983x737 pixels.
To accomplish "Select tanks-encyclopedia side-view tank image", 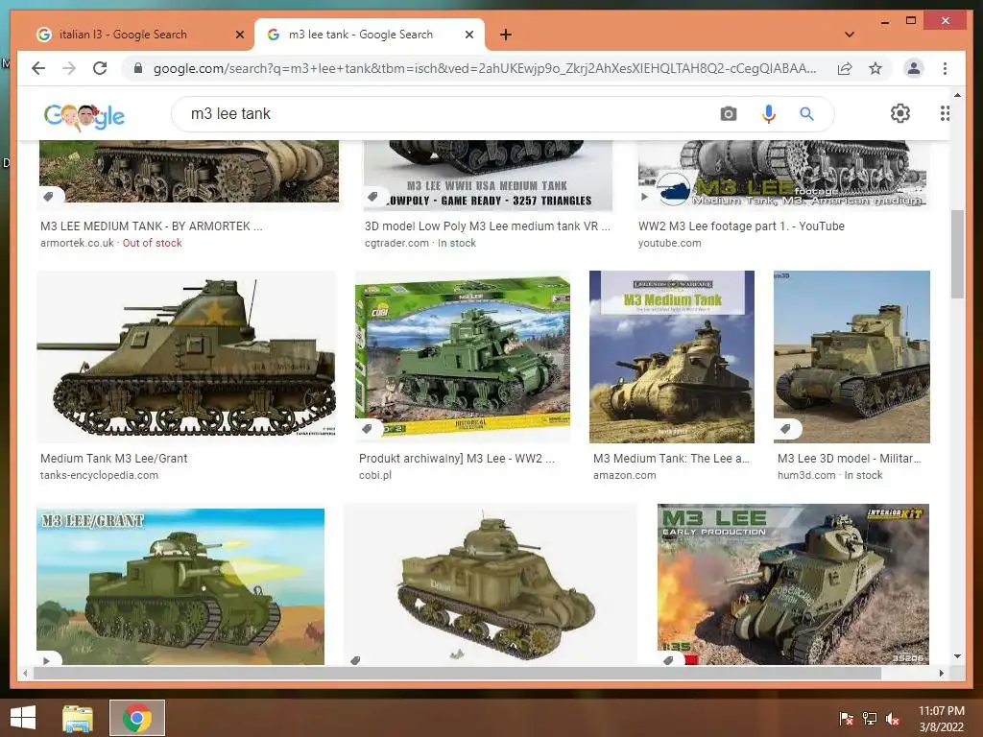I will coord(187,357).
